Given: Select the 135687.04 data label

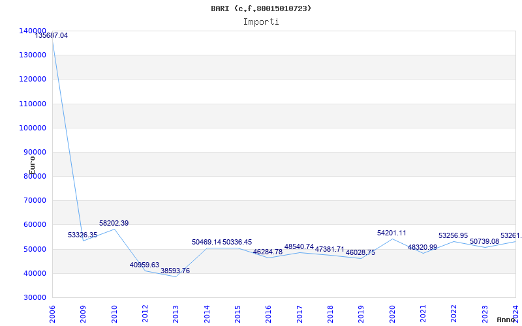Looking at the screenshot, I should (52, 36).
